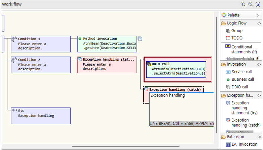
Task: Pick Exception handling statement (try) tool
Action: pyautogui.click(x=242, y=108)
